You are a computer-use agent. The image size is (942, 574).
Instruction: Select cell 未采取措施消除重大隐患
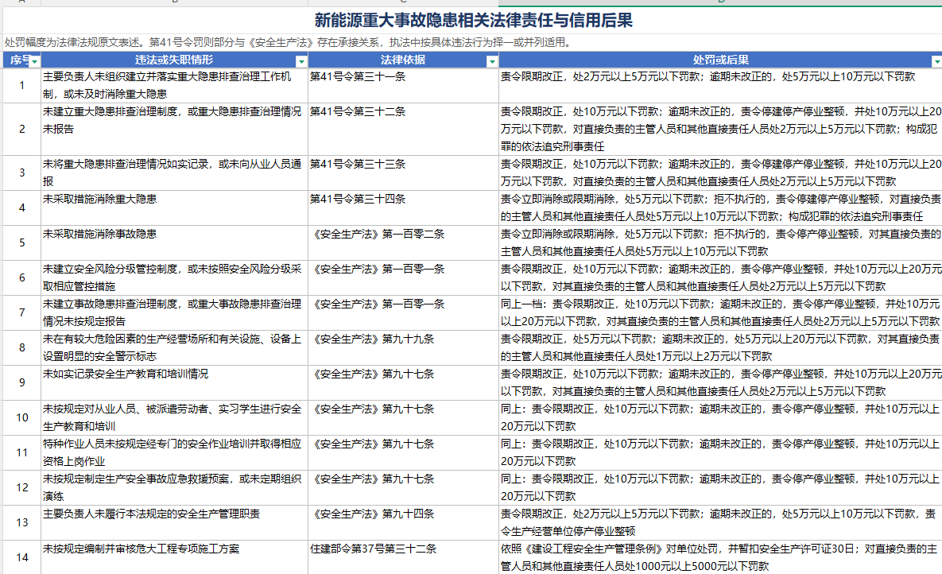(x=174, y=208)
